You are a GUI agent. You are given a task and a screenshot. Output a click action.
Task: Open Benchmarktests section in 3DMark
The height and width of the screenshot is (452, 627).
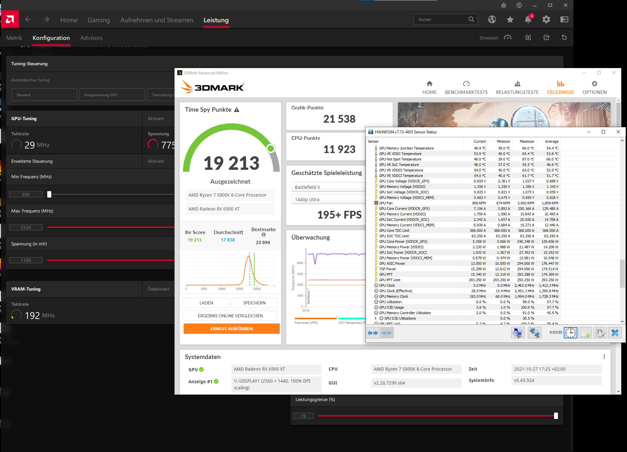coord(466,87)
